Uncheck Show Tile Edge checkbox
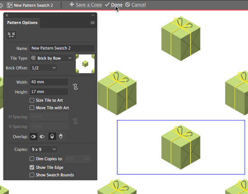 coord(32,167)
